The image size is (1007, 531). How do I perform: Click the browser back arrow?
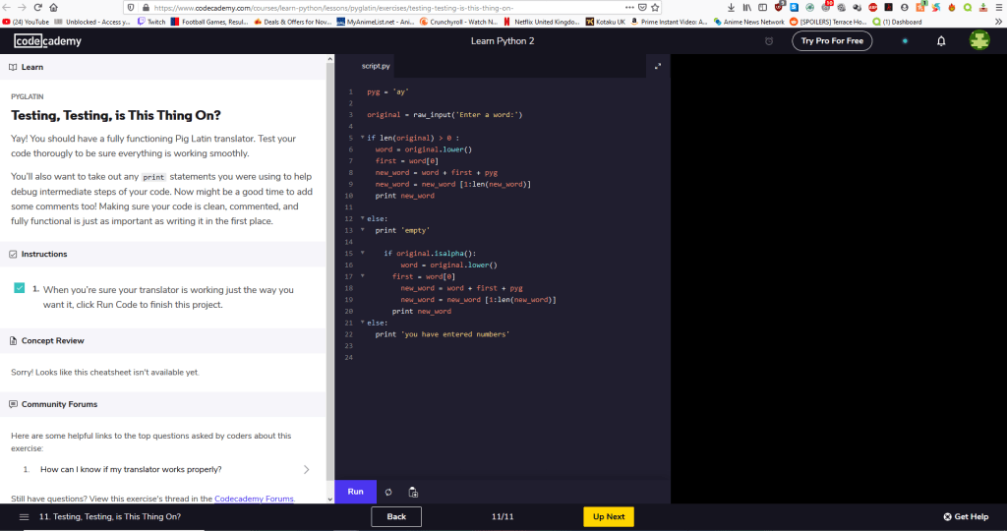pos(7,8)
